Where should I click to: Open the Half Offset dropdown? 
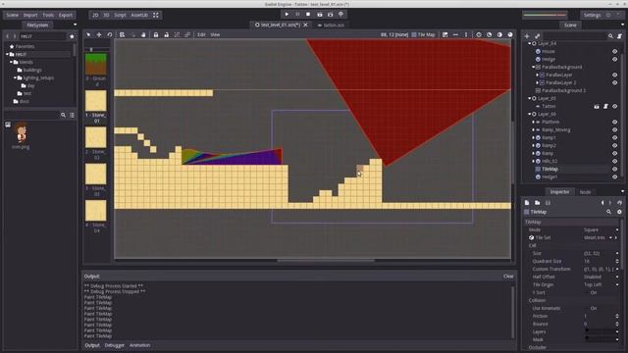pyautogui.click(x=601, y=277)
